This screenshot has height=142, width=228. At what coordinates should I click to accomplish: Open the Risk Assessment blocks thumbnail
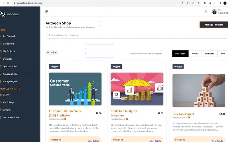tap(199, 90)
